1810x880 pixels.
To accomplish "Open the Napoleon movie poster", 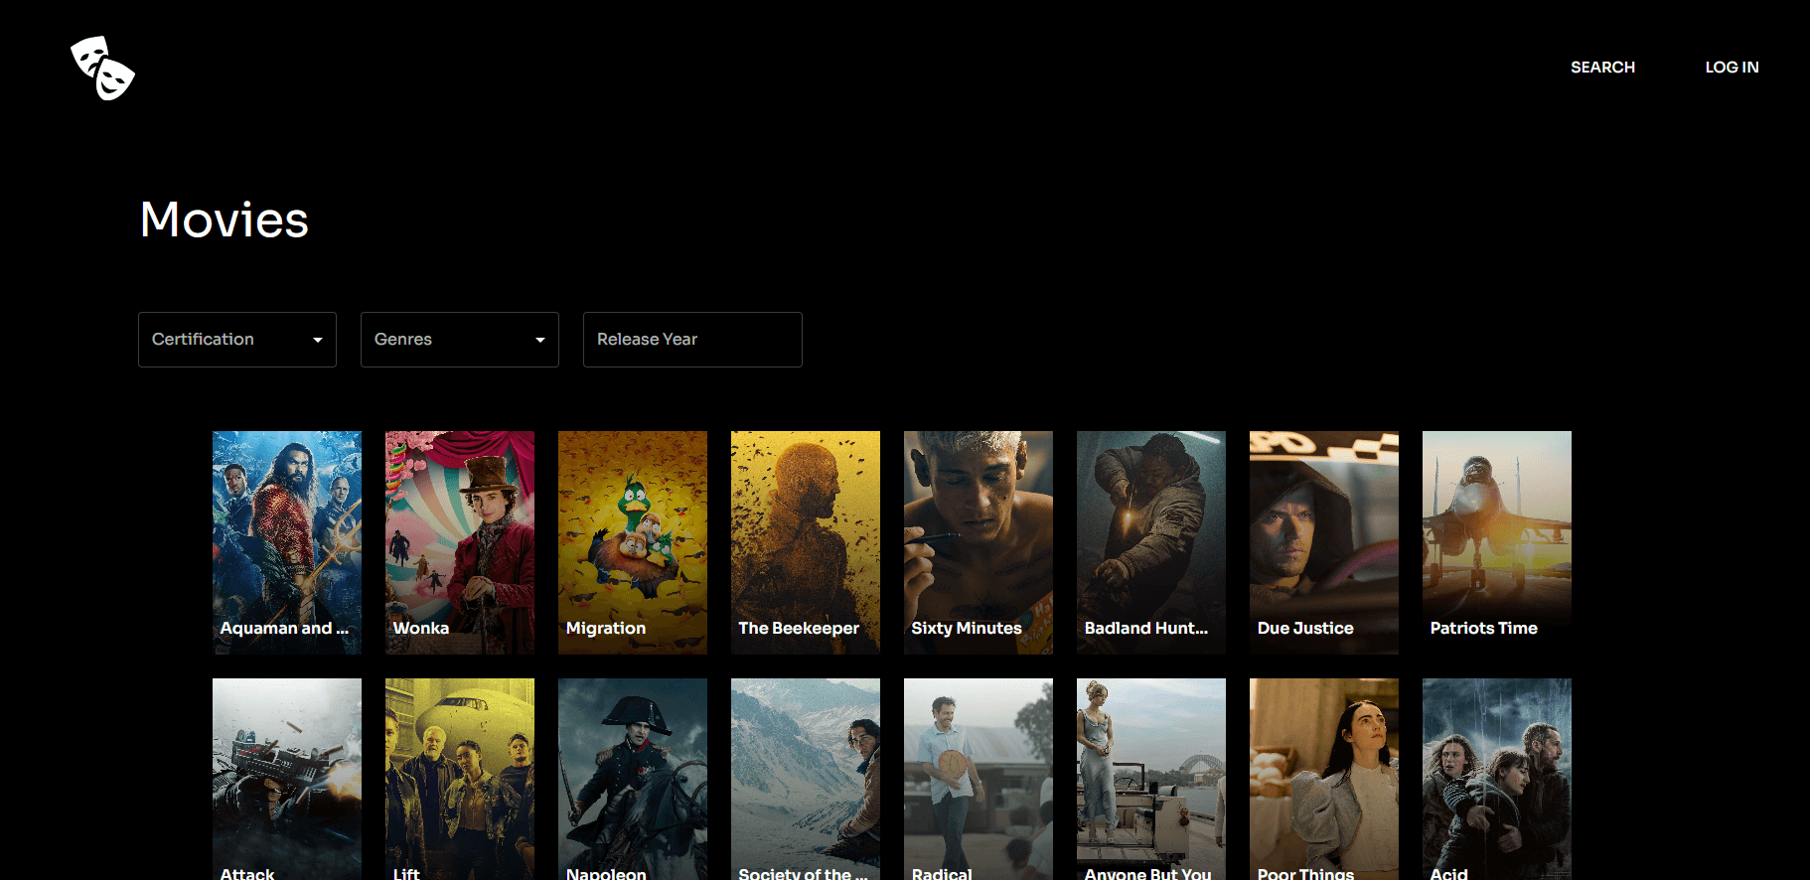I will tap(633, 779).
